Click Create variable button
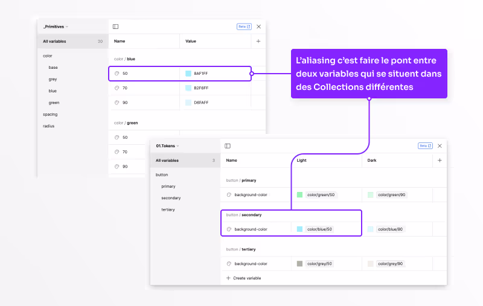Screen dimensions: 483x306 click(244, 278)
